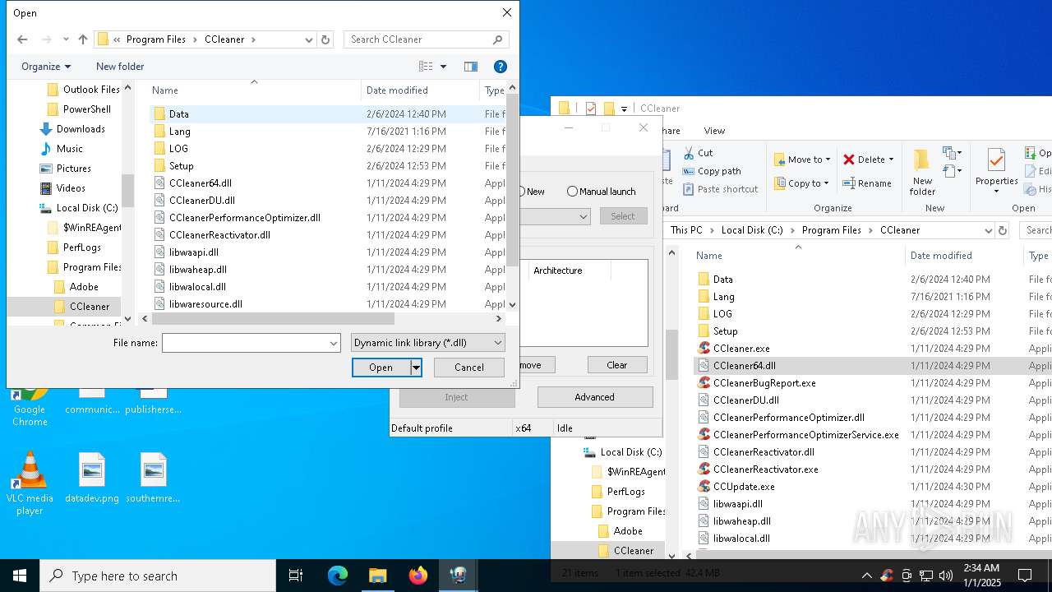Open Firefox from taskbar

click(418, 576)
